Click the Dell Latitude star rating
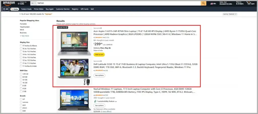The width and height of the screenshot is (258, 114). click(x=100, y=71)
